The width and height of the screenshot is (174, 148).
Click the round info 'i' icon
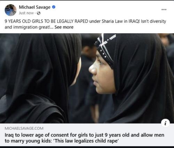pos(166,123)
